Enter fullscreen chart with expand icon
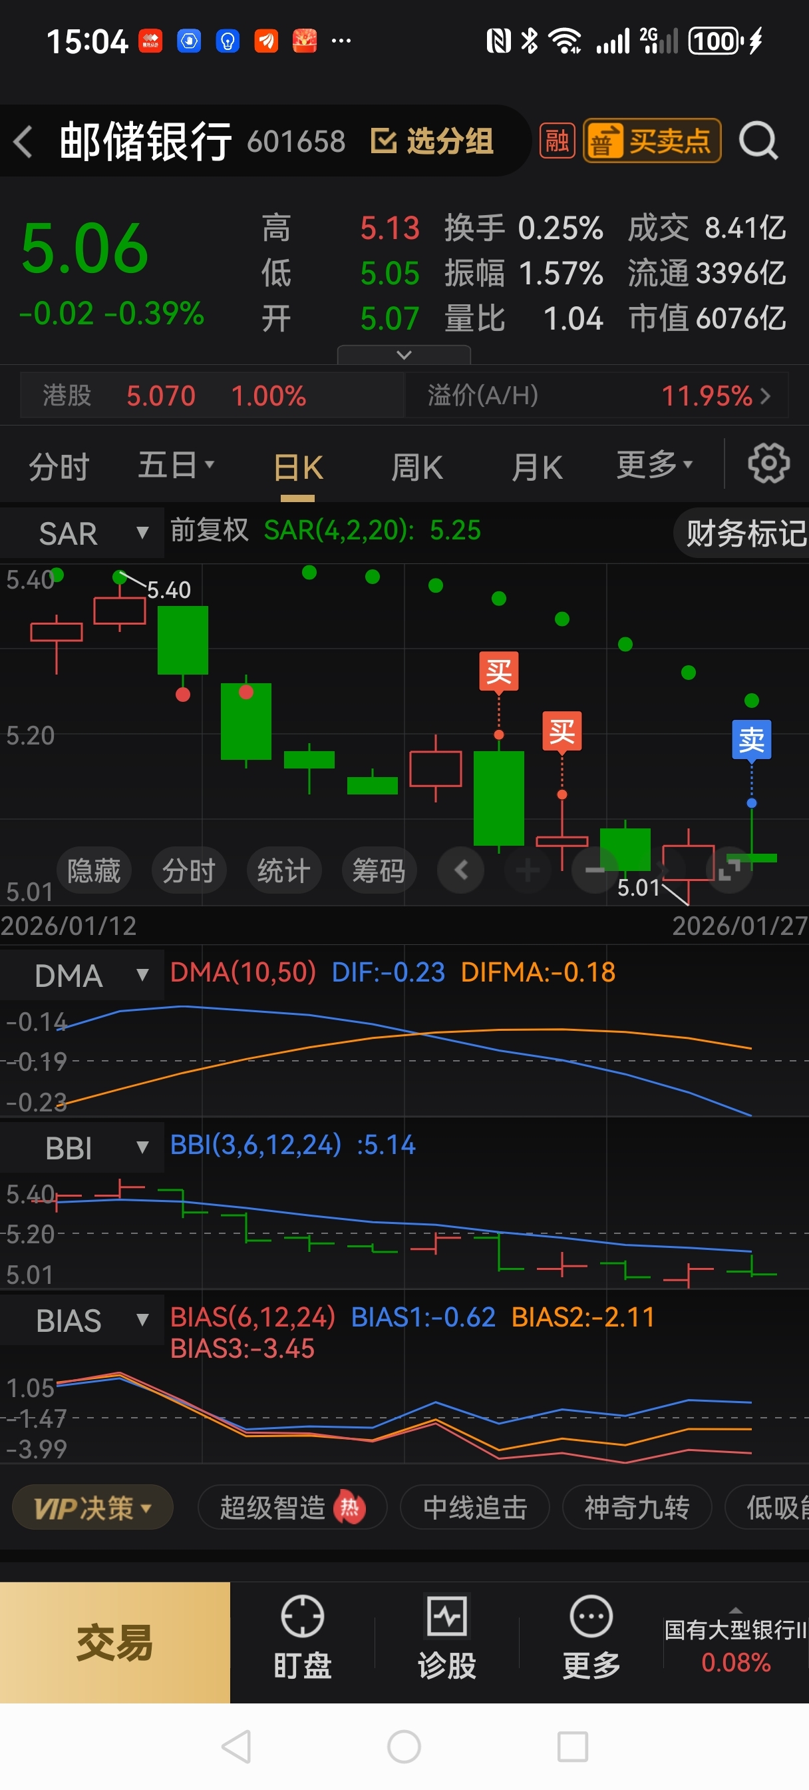Screen dimensions: 809x1790 (729, 870)
